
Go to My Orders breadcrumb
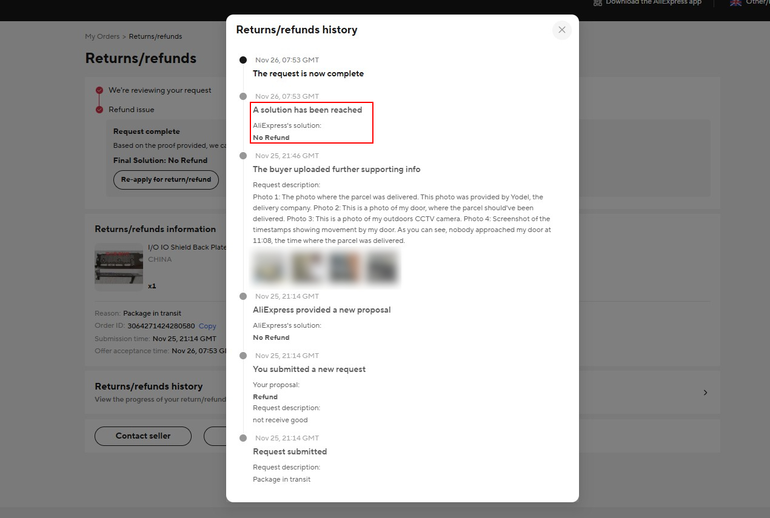pyautogui.click(x=102, y=36)
